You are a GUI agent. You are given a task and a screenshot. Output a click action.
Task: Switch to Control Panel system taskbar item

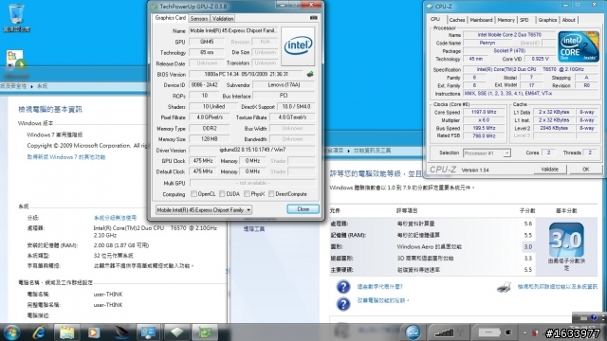pyautogui.click(x=149, y=332)
